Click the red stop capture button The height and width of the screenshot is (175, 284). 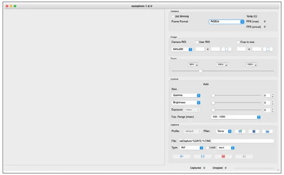(223, 156)
